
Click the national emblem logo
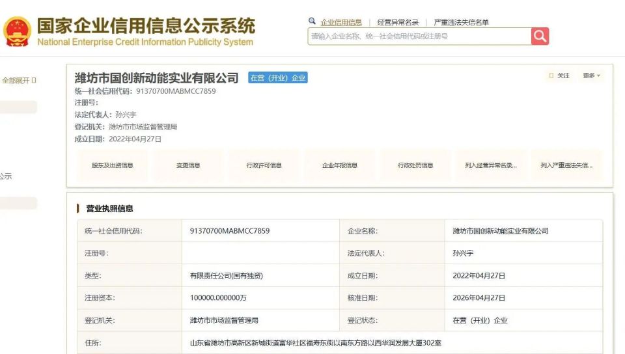click(17, 32)
